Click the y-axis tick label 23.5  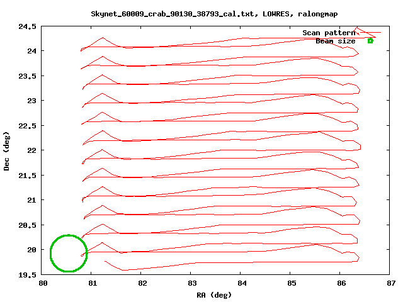27,76
